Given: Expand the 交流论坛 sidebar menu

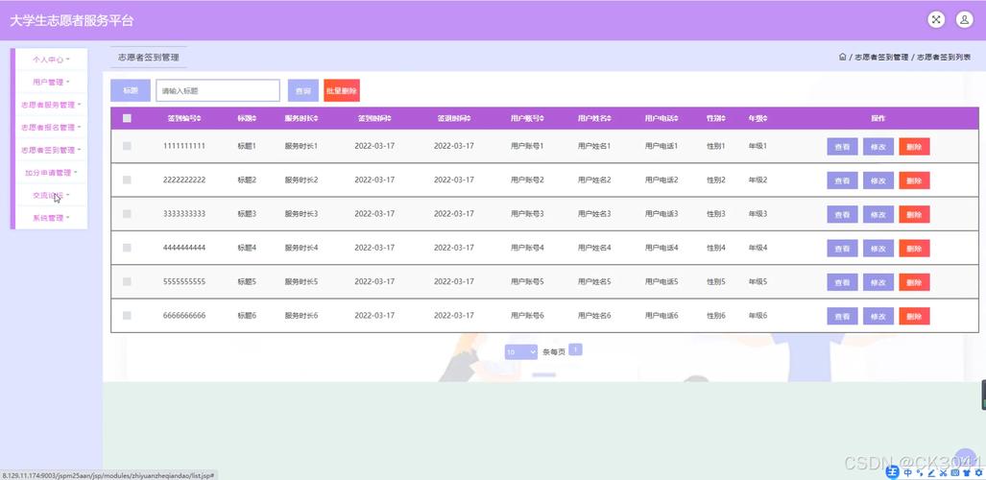Looking at the screenshot, I should point(51,195).
